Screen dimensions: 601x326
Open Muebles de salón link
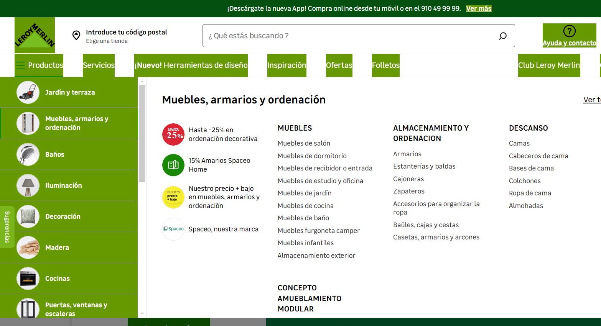pyautogui.click(x=304, y=143)
